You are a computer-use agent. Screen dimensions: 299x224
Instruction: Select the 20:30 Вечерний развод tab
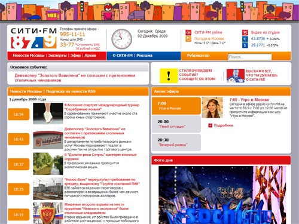pyautogui.click(x=176, y=142)
